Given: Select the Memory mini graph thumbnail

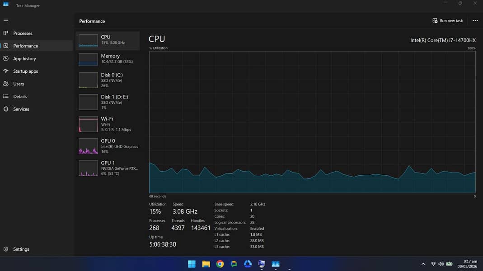Looking at the screenshot, I should point(88,60).
